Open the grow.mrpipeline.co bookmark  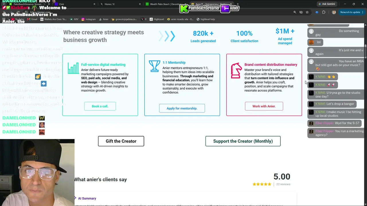(x=124, y=19)
